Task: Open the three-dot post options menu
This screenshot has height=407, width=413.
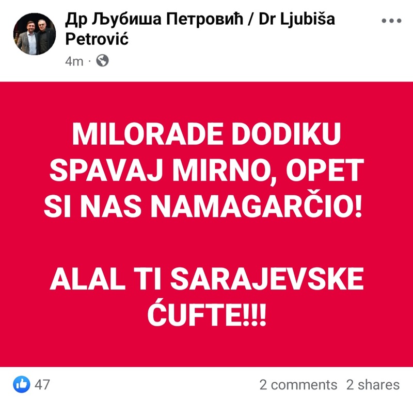Action: 391,21
